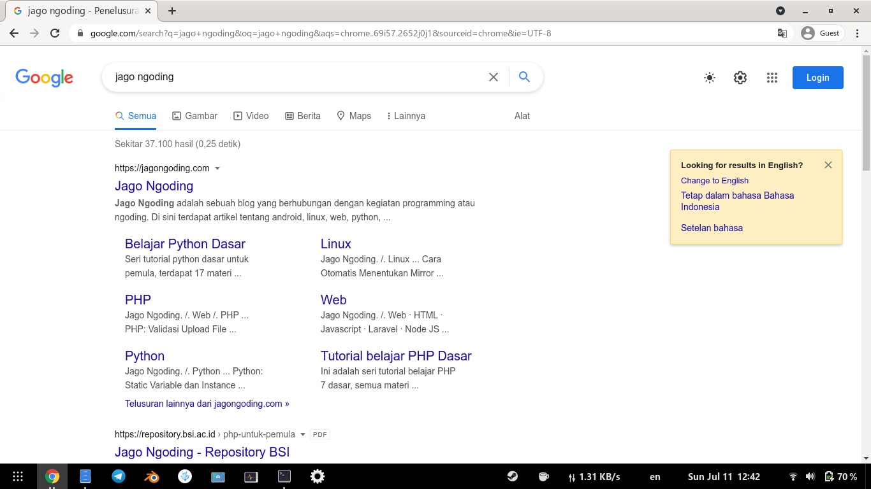This screenshot has height=489, width=871.
Task: Toggle dark theme with the sun icon
Action: click(709, 78)
